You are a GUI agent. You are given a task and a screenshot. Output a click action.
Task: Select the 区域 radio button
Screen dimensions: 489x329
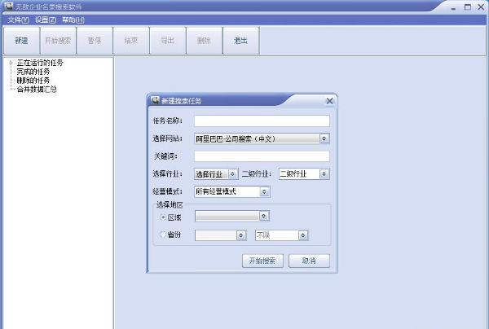click(163, 217)
